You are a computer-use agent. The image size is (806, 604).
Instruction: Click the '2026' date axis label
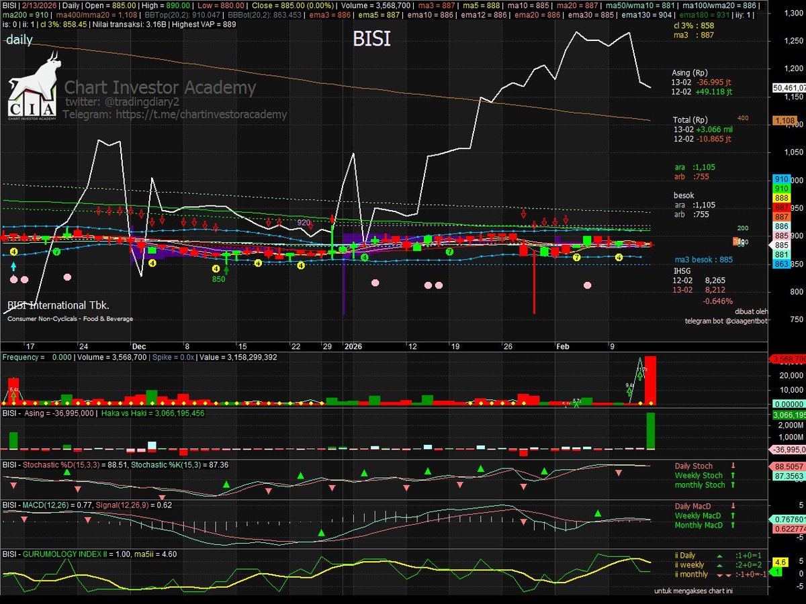pyautogui.click(x=353, y=346)
